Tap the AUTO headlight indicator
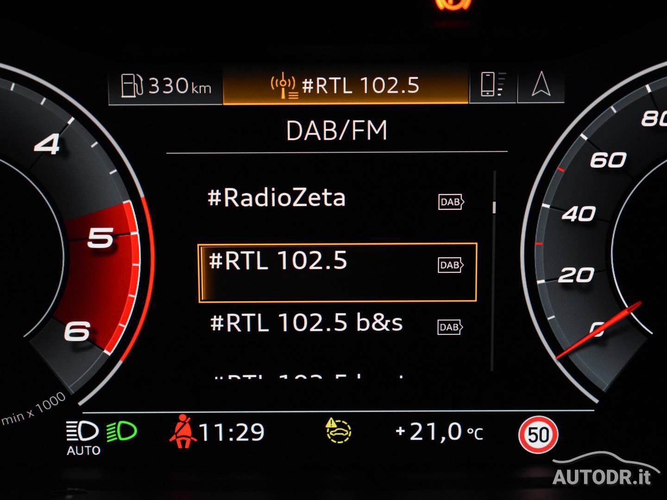 [83, 437]
